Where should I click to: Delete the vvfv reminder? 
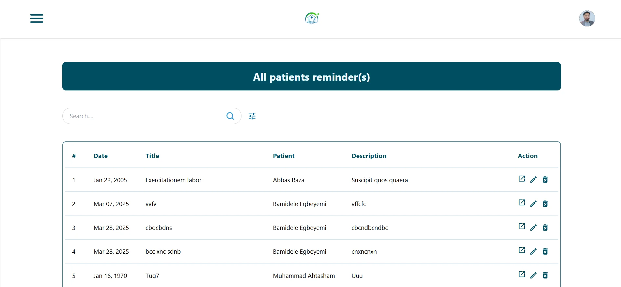tap(545, 204)
